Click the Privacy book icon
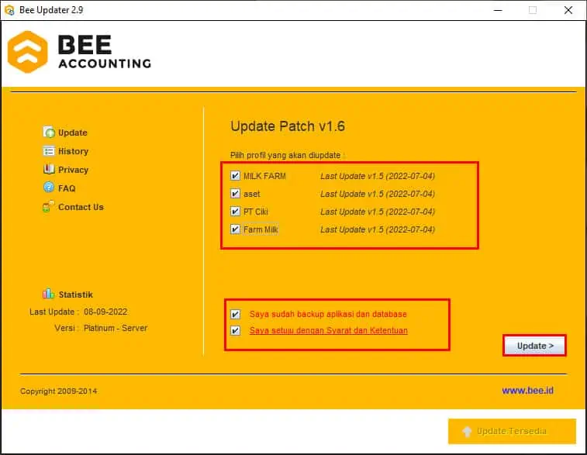Image resolution: width=587 pixels, height=455 pixels. (49, 169)
